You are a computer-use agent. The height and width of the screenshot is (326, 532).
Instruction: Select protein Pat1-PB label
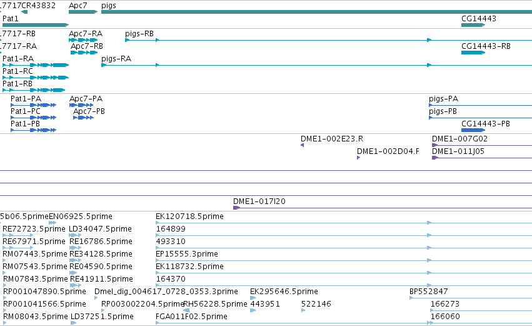click(25, 124)
